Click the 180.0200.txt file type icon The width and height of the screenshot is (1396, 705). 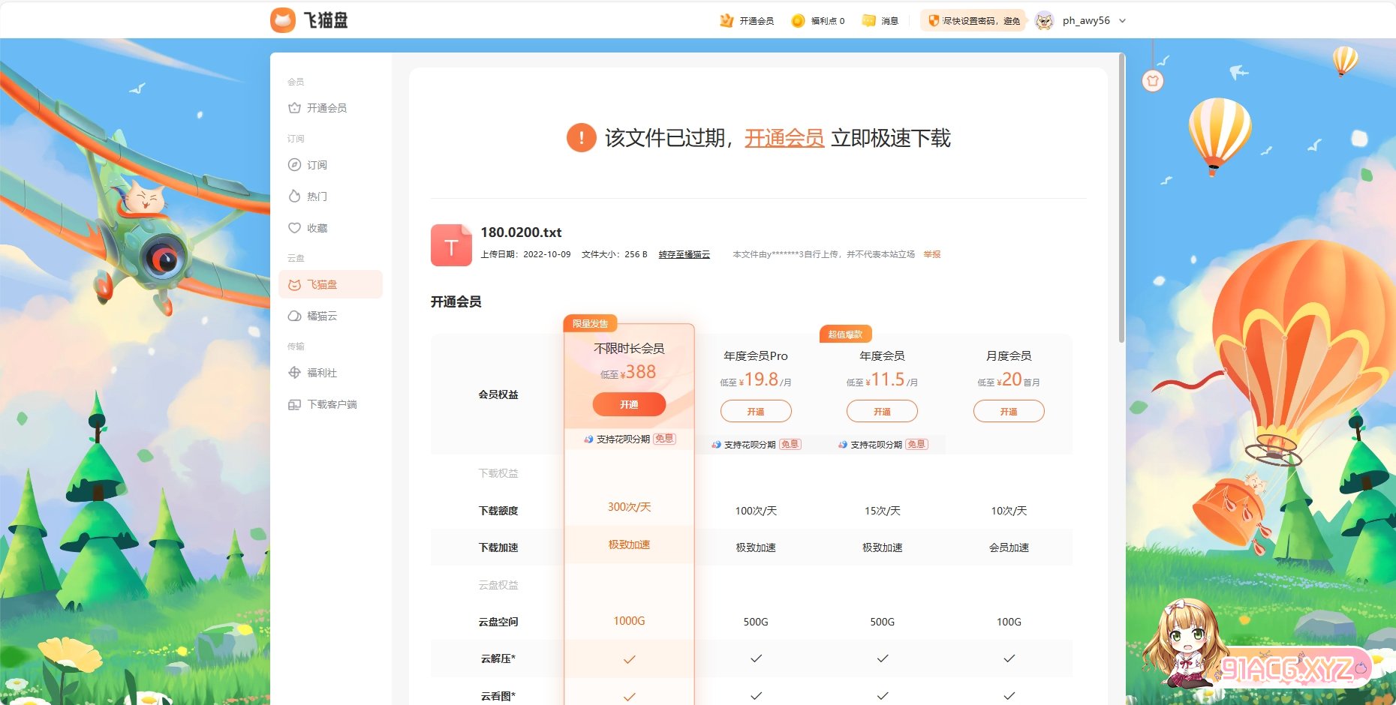(451, 245)
